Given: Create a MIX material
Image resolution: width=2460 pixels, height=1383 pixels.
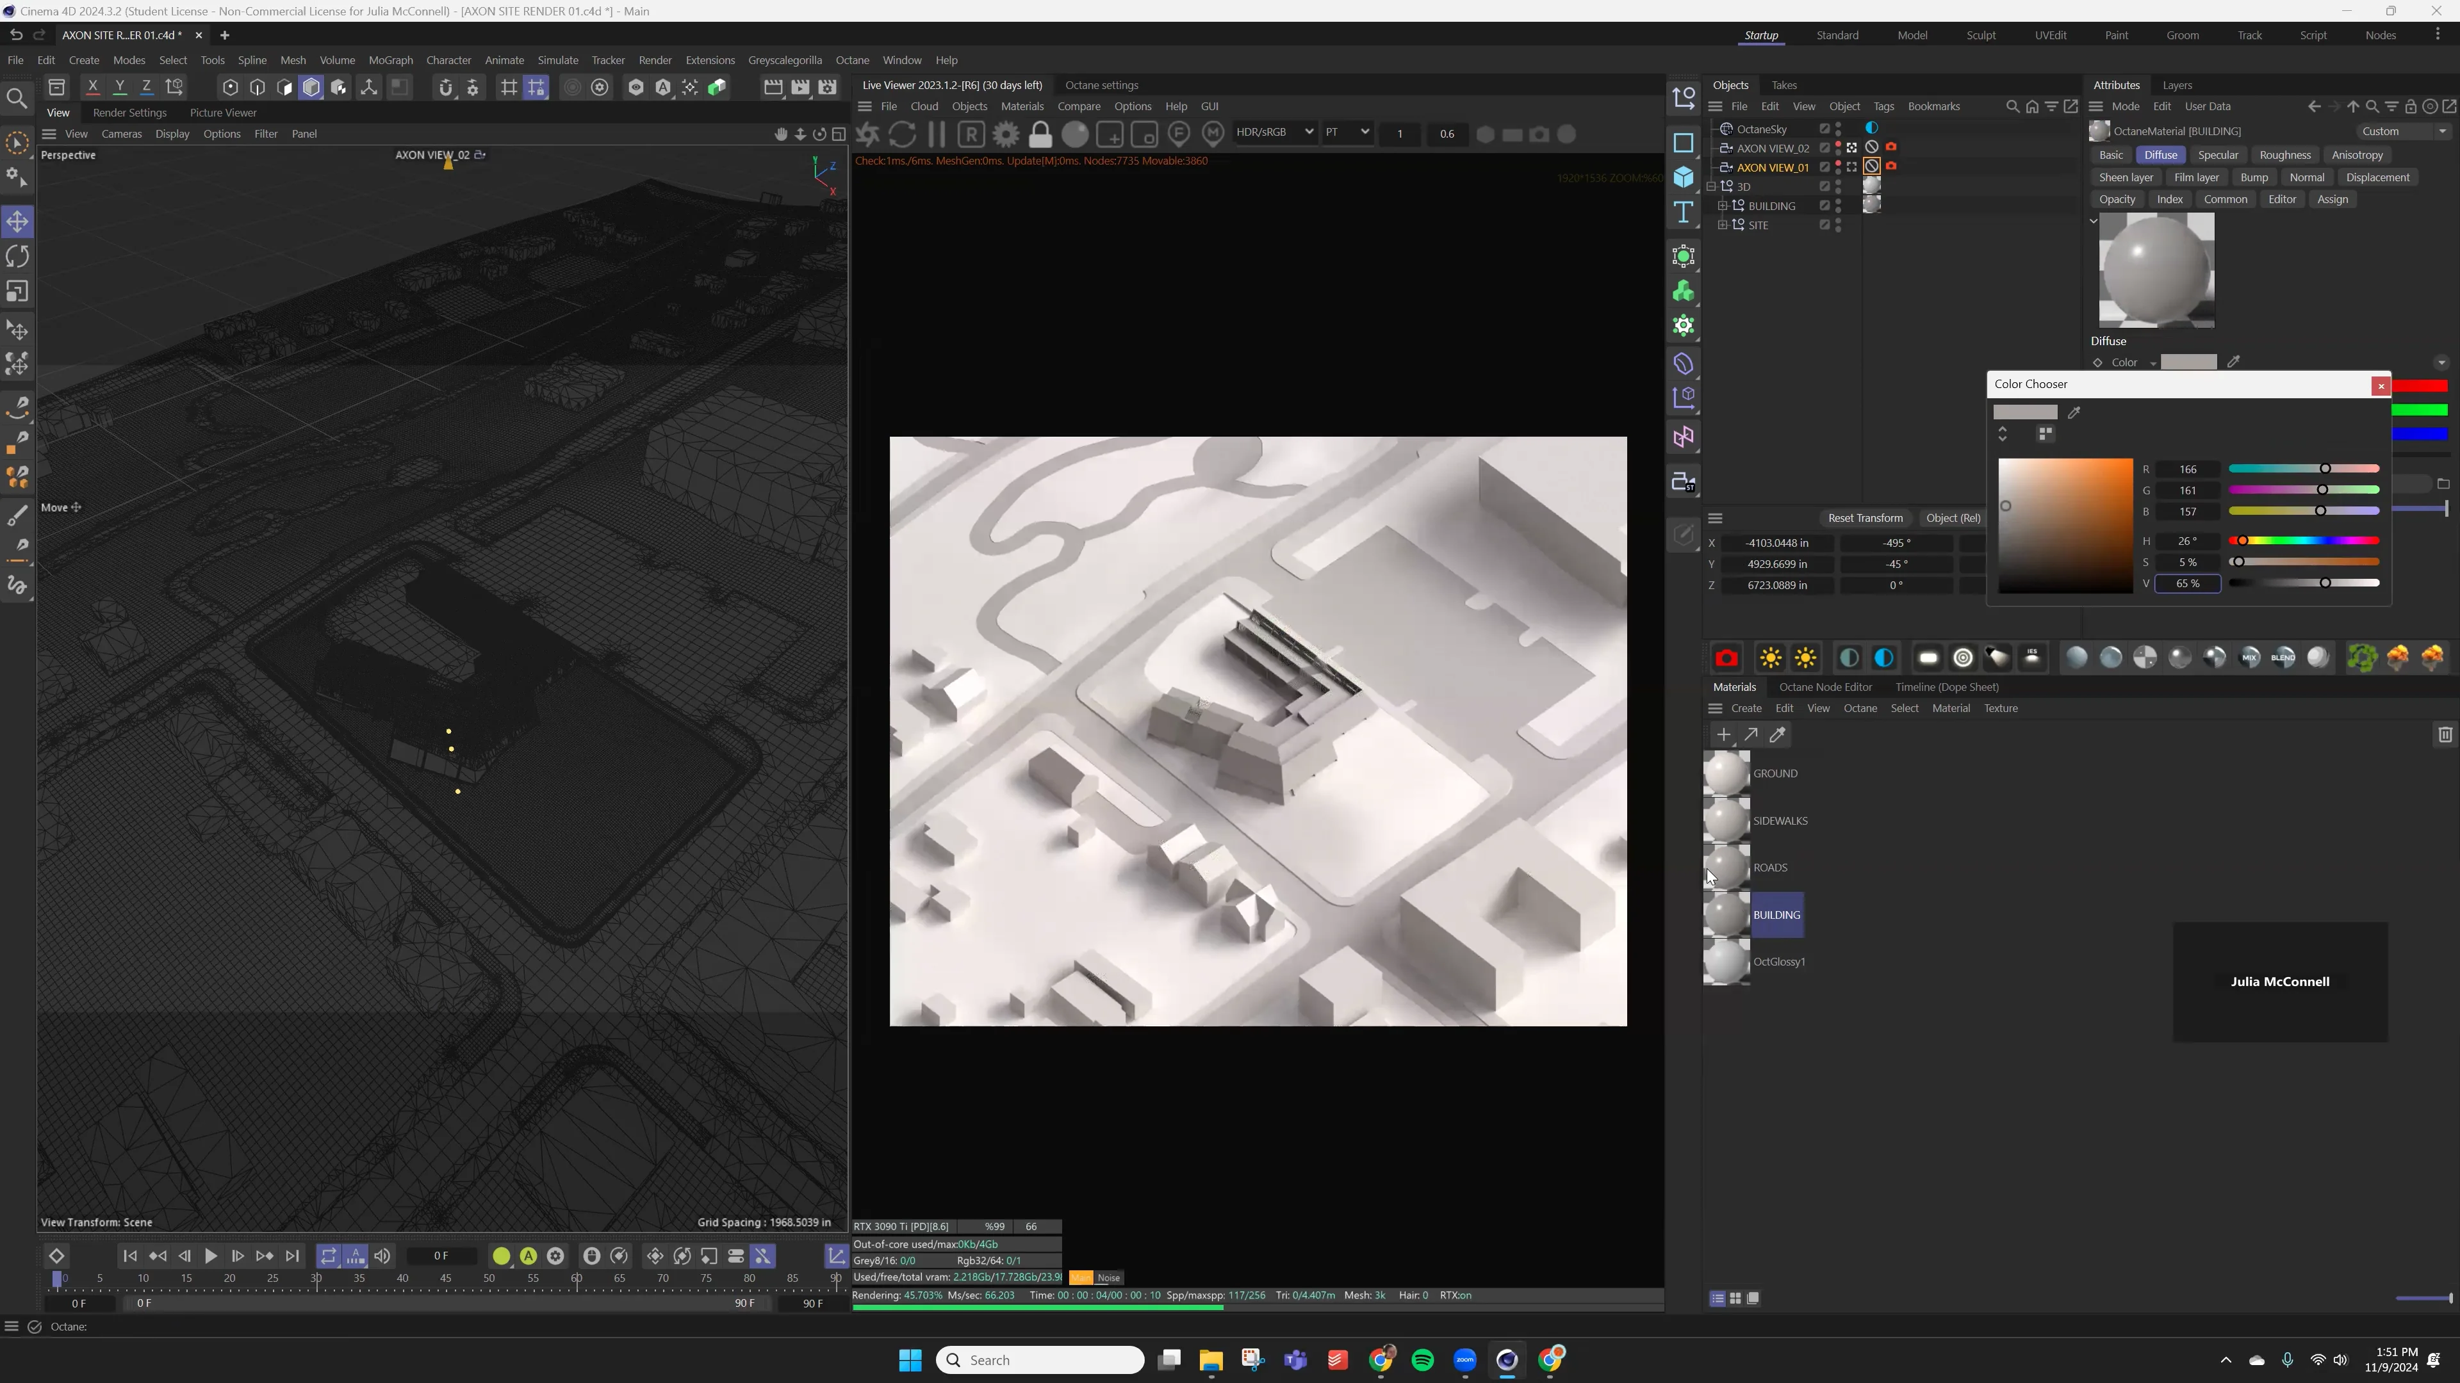Looking at the screenshot, I should (2250, 657).
